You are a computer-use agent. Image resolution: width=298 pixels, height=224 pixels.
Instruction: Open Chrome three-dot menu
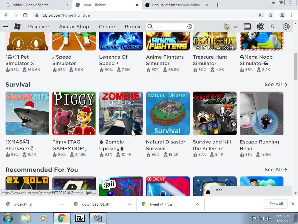pyautogui.click(x=292, y=15)
